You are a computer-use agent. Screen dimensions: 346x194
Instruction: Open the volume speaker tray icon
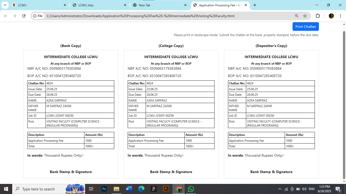(x=304, y=189)
